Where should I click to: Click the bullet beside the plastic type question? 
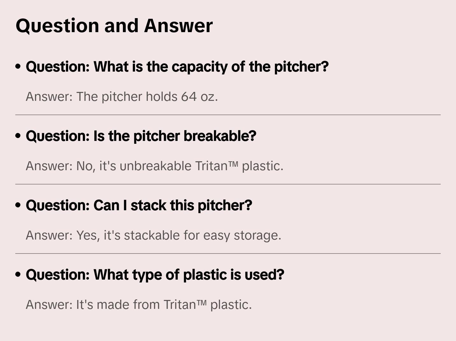pos(18,275)
